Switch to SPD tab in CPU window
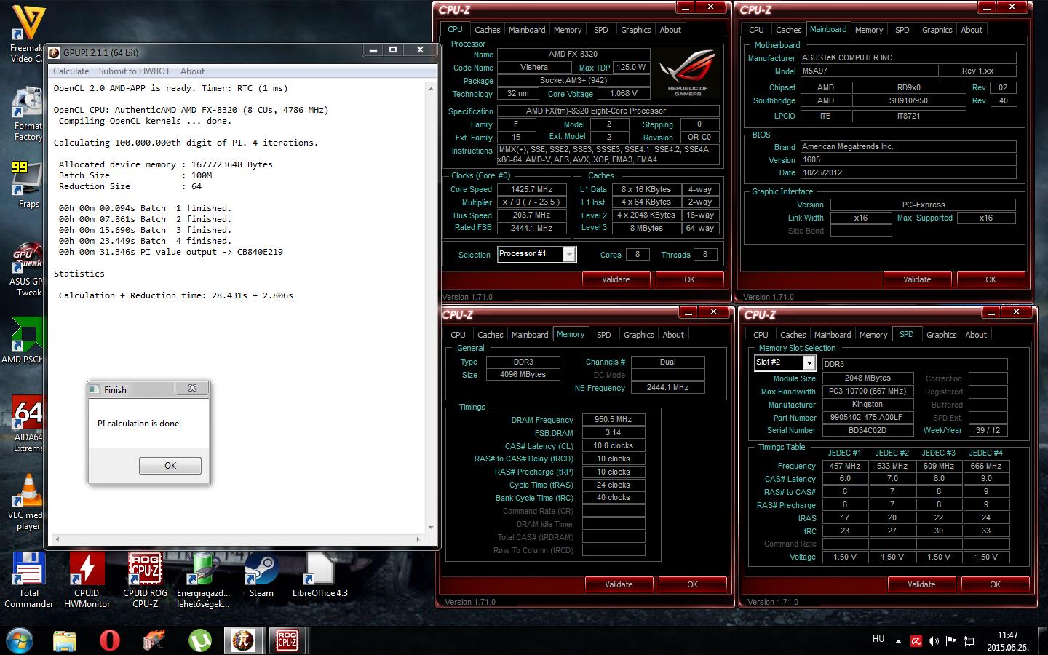 coord(601,30)
